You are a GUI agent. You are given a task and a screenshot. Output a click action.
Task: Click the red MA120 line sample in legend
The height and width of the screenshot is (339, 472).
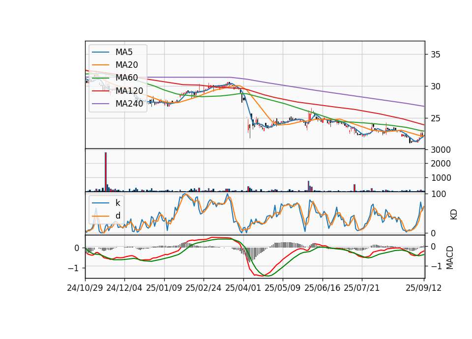pyautogui.click(x=100, y=91)
